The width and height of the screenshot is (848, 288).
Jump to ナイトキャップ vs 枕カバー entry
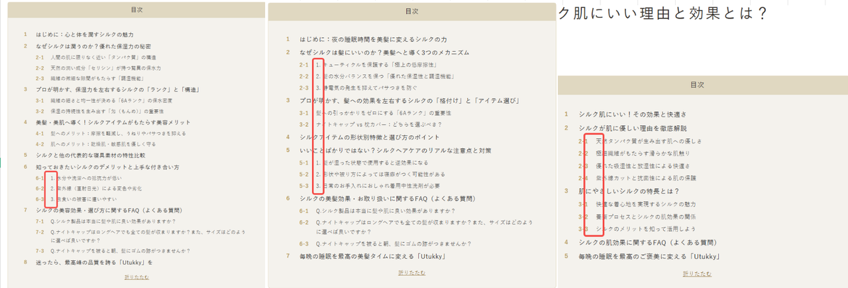coord(379,124)
